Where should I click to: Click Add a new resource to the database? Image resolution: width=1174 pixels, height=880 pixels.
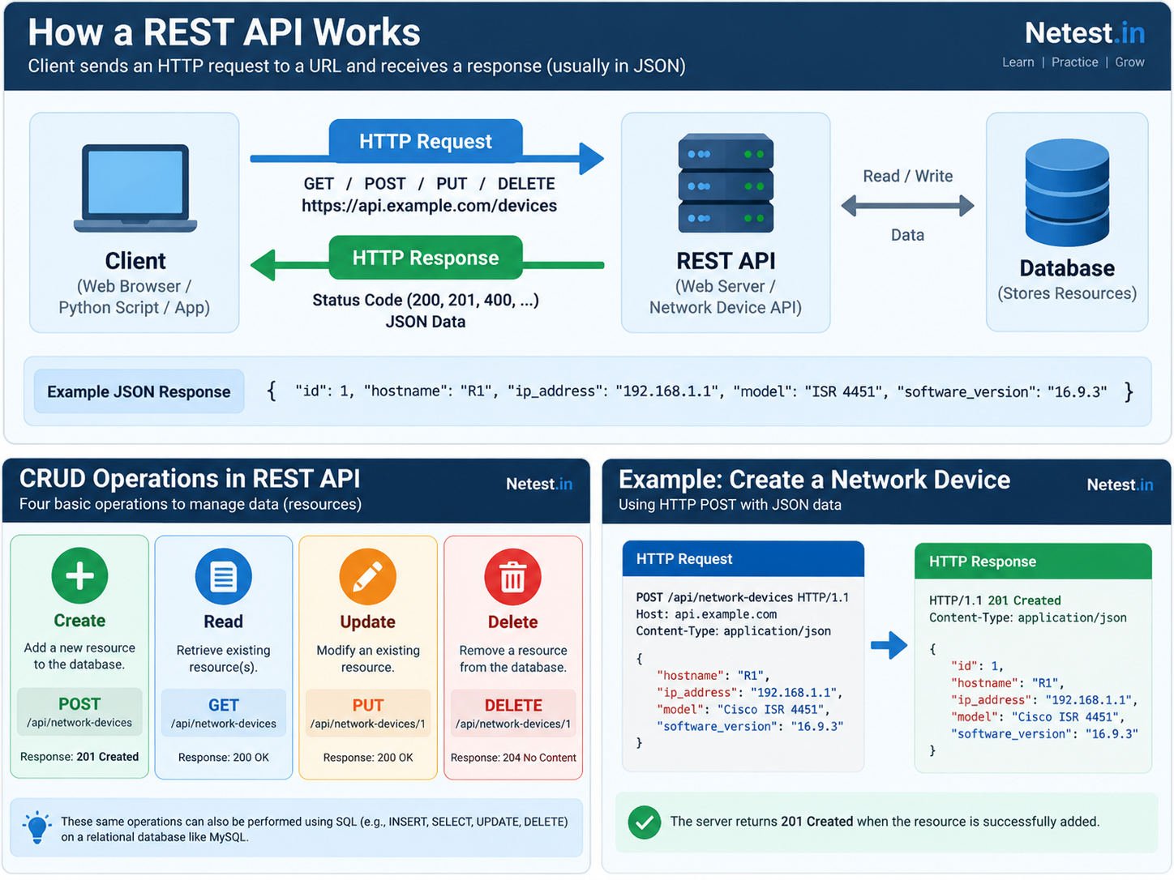79,656
